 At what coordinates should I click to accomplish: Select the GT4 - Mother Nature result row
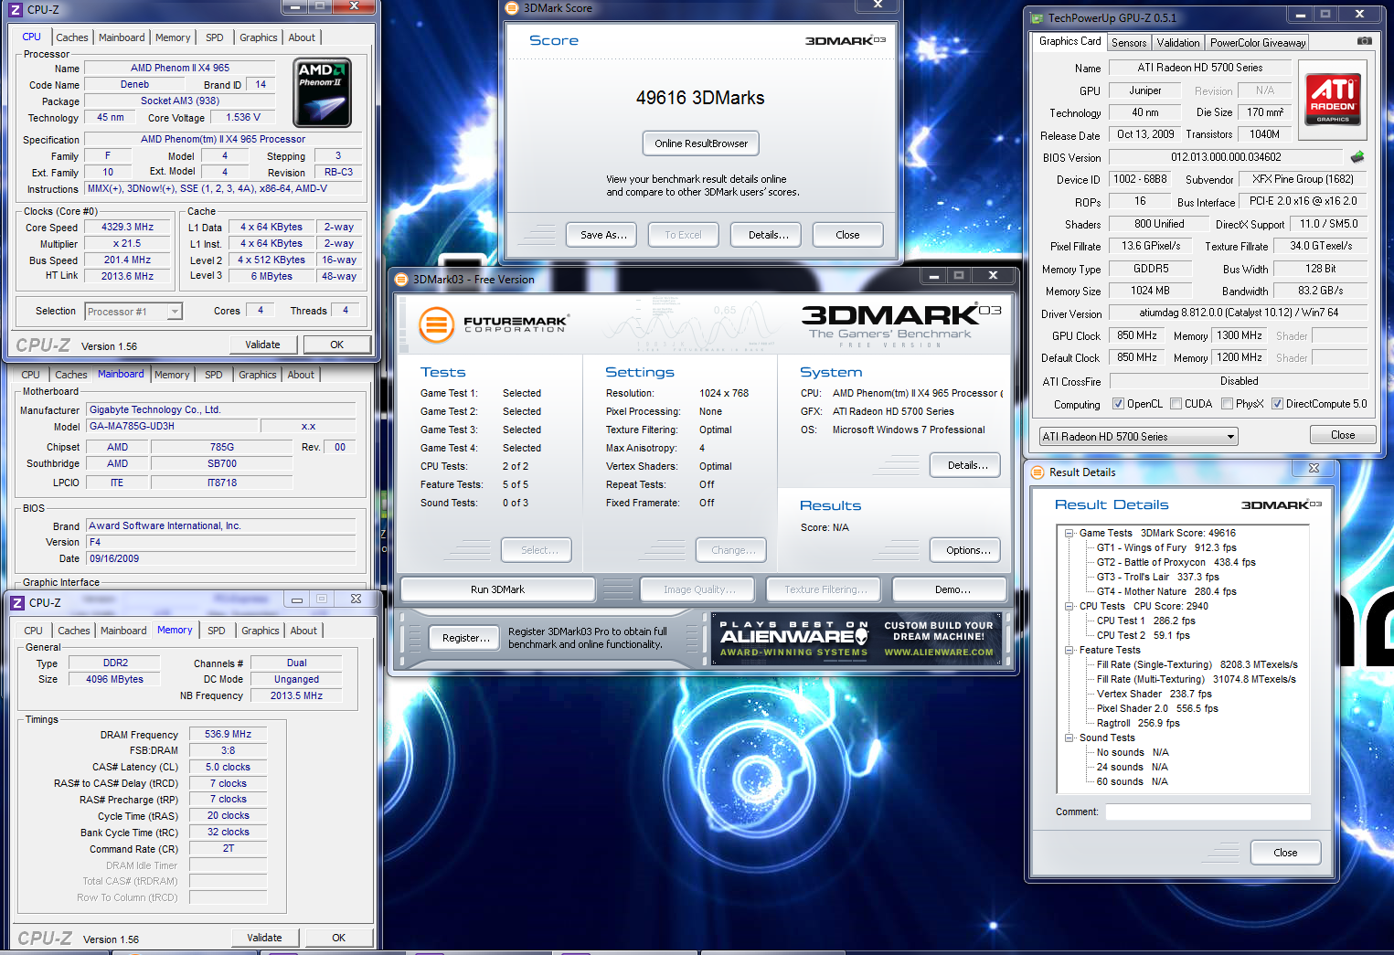(1166, 591)
